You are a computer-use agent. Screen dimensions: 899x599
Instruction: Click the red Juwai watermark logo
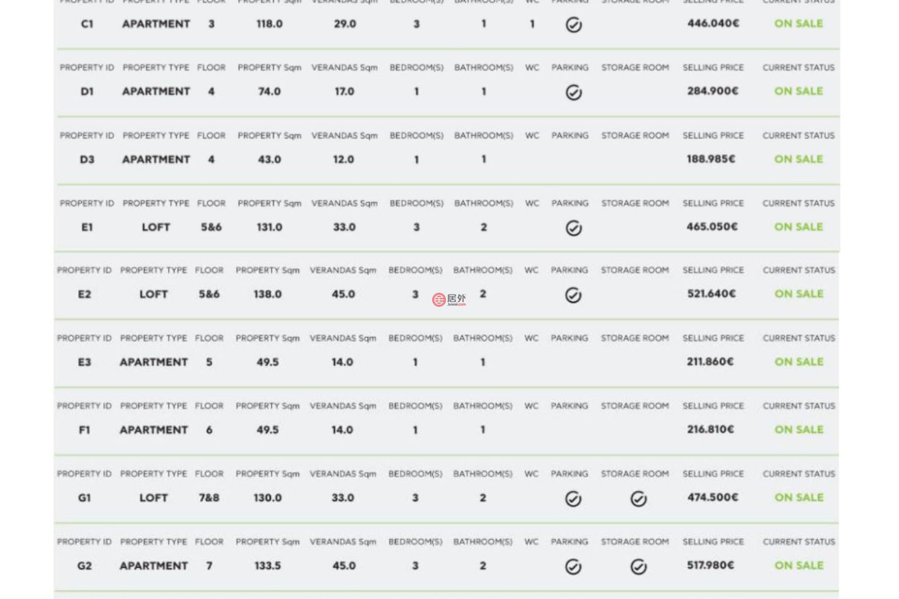[x=449, y=299]
